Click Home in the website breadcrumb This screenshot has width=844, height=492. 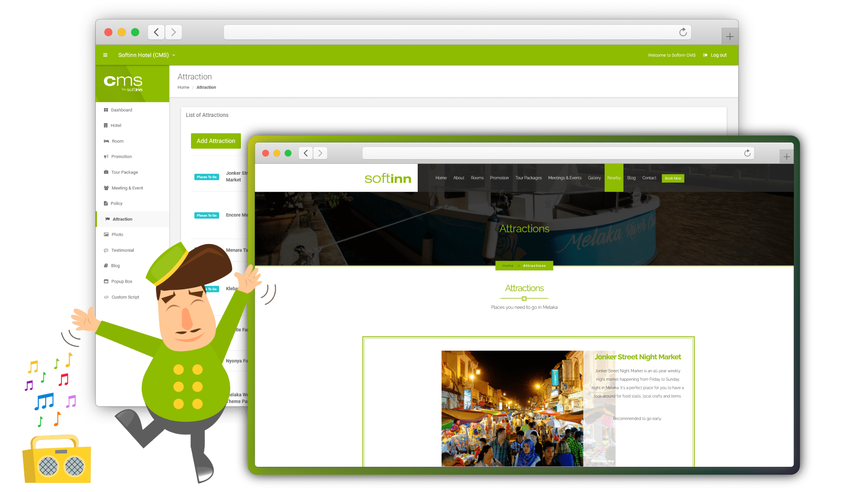pyautogui.click(x=508, y=266)
